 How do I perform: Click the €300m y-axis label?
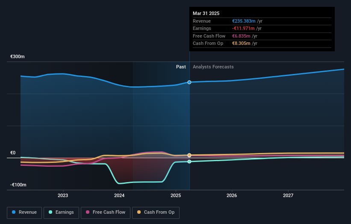[18, 56]
